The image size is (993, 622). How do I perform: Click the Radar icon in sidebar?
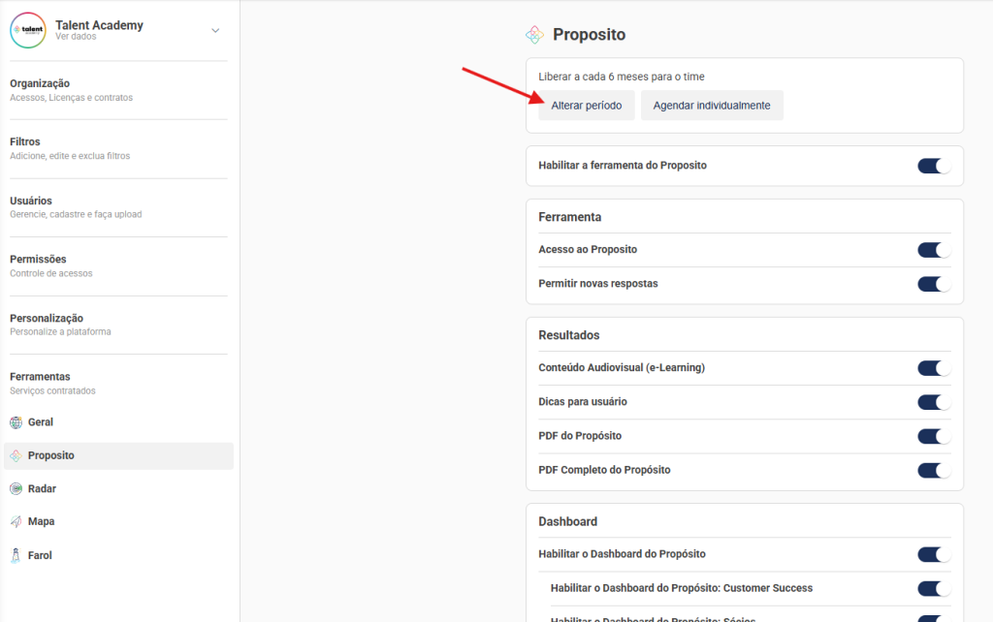16,489
